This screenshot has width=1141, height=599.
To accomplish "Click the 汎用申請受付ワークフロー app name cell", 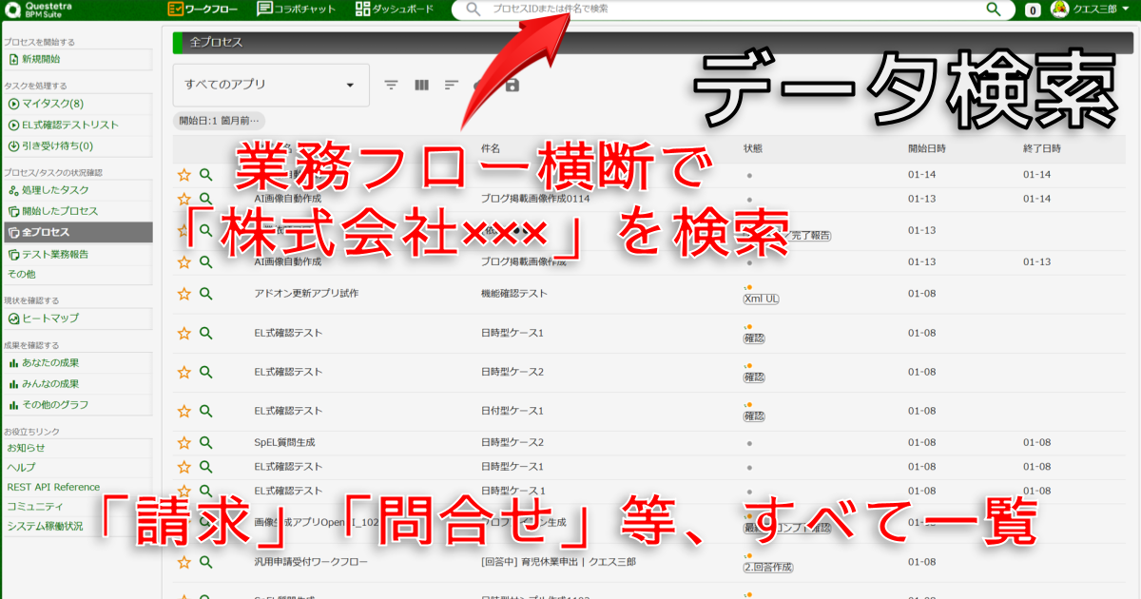I will pyautogui.click(x=311, y=562).
